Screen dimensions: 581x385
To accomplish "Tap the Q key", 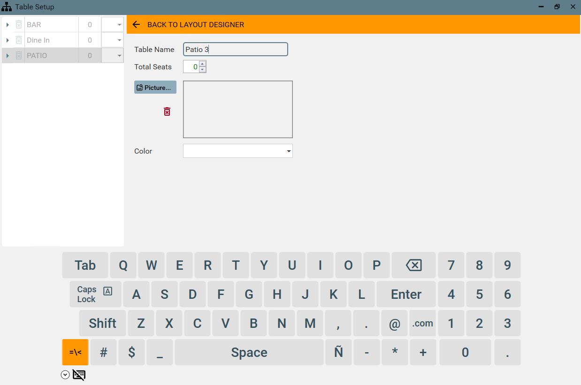I will click(x=123, y=265).
